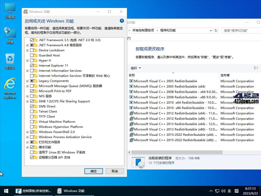
Task: Check the TFTP Client feature box
Action: (31, 117)
